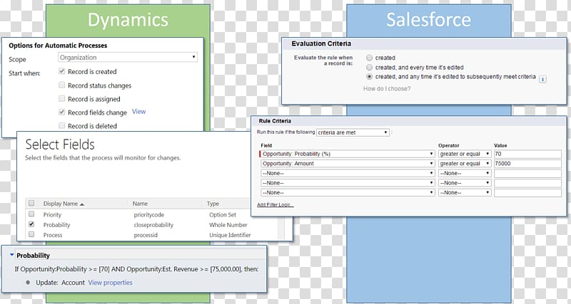Click the 'Unique Identifier' type cell
The height and width of the screenshot is (304, 571).
(230, 235)
